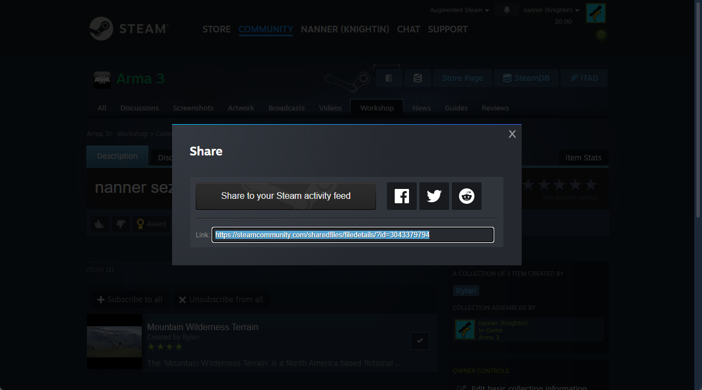Viewport: 702px width, 390px height.
Task: Open the Item Stats tab
Action: (583, 158)
